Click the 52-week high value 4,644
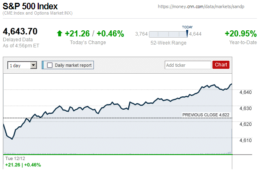 tap(195, 34)
